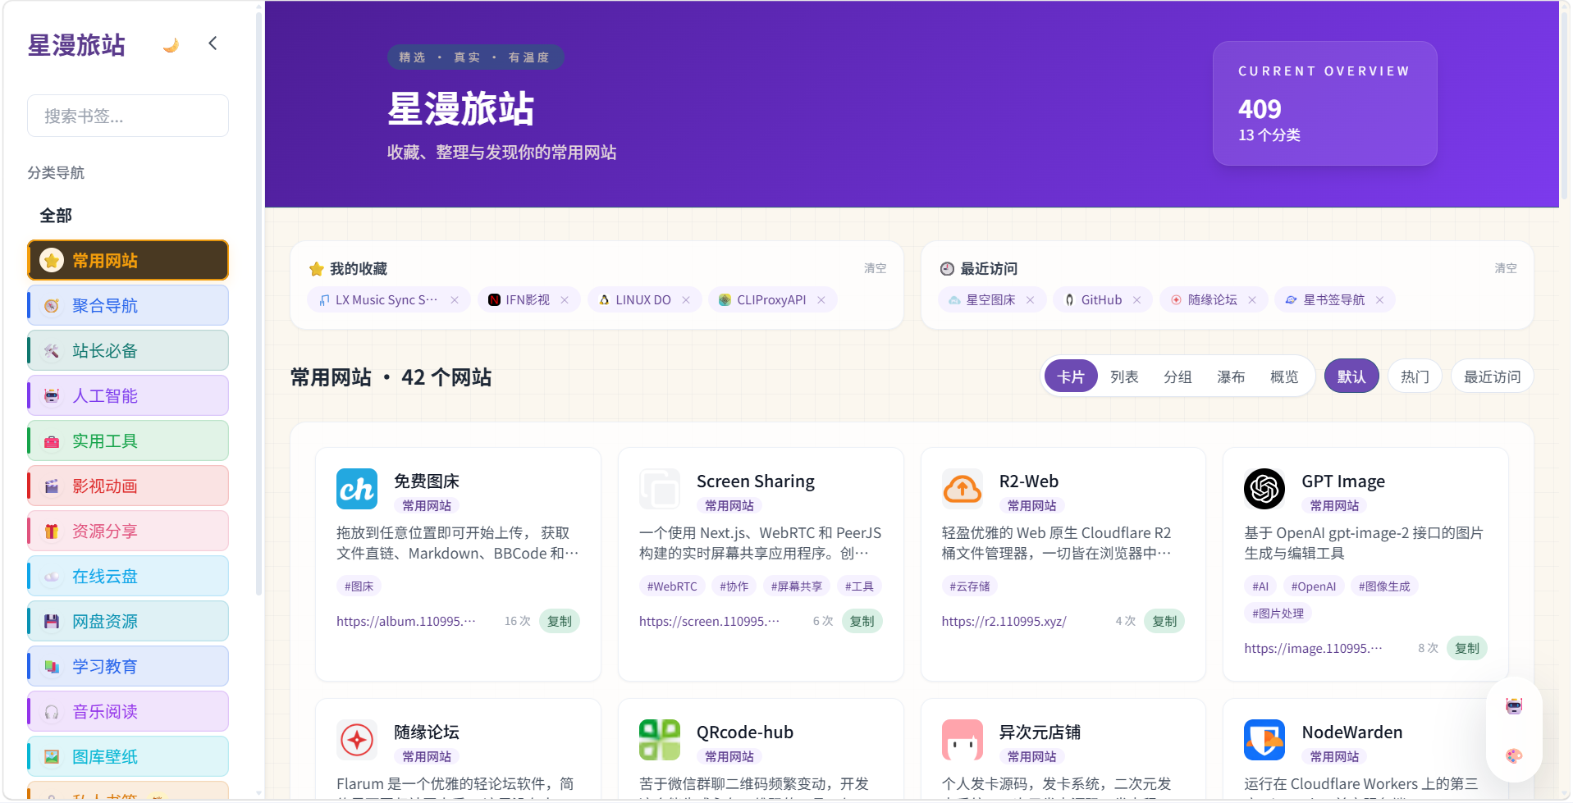Click the QRcode-hub green icon

(x=660, y=741)
